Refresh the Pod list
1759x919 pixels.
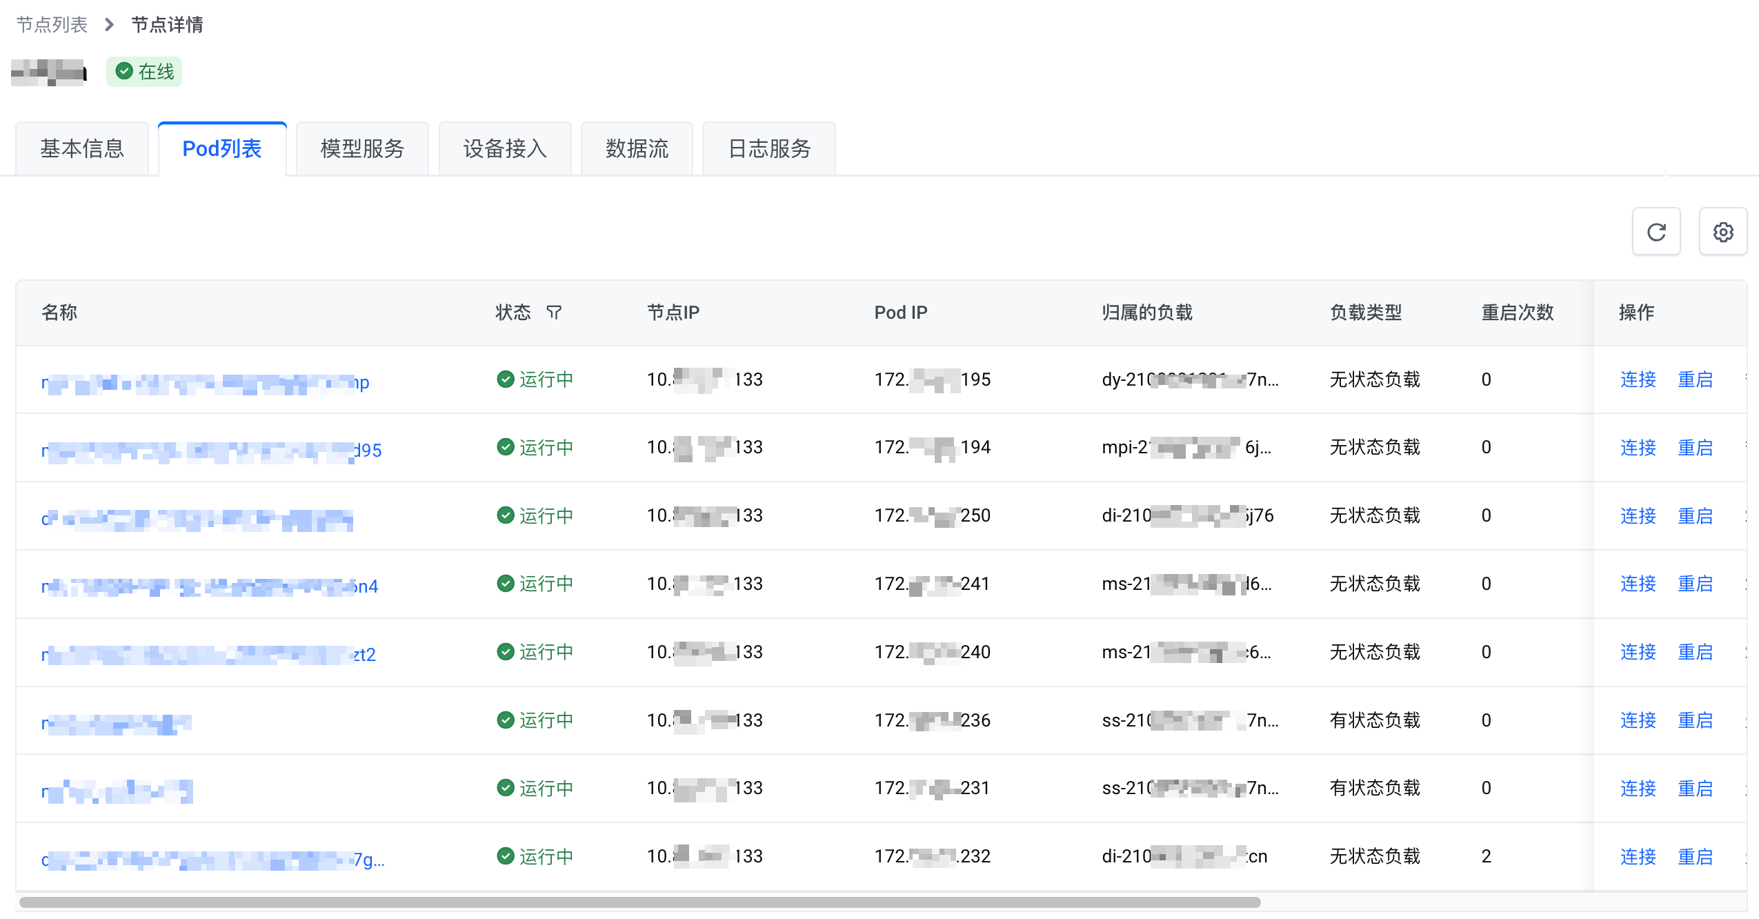click(1656, 232)
